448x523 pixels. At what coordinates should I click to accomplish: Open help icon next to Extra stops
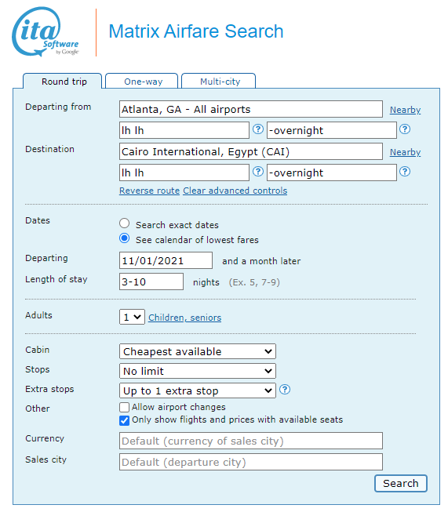tap(285, 389)
